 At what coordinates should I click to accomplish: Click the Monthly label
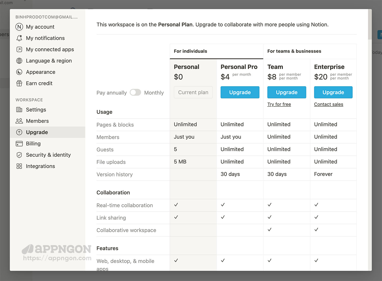[x=154, y=93]
